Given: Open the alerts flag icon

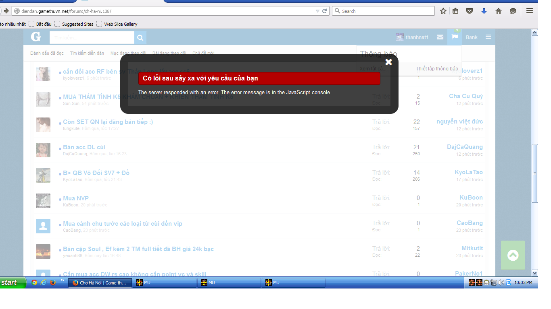Looking at the screenshot, I should click(455, 37).
